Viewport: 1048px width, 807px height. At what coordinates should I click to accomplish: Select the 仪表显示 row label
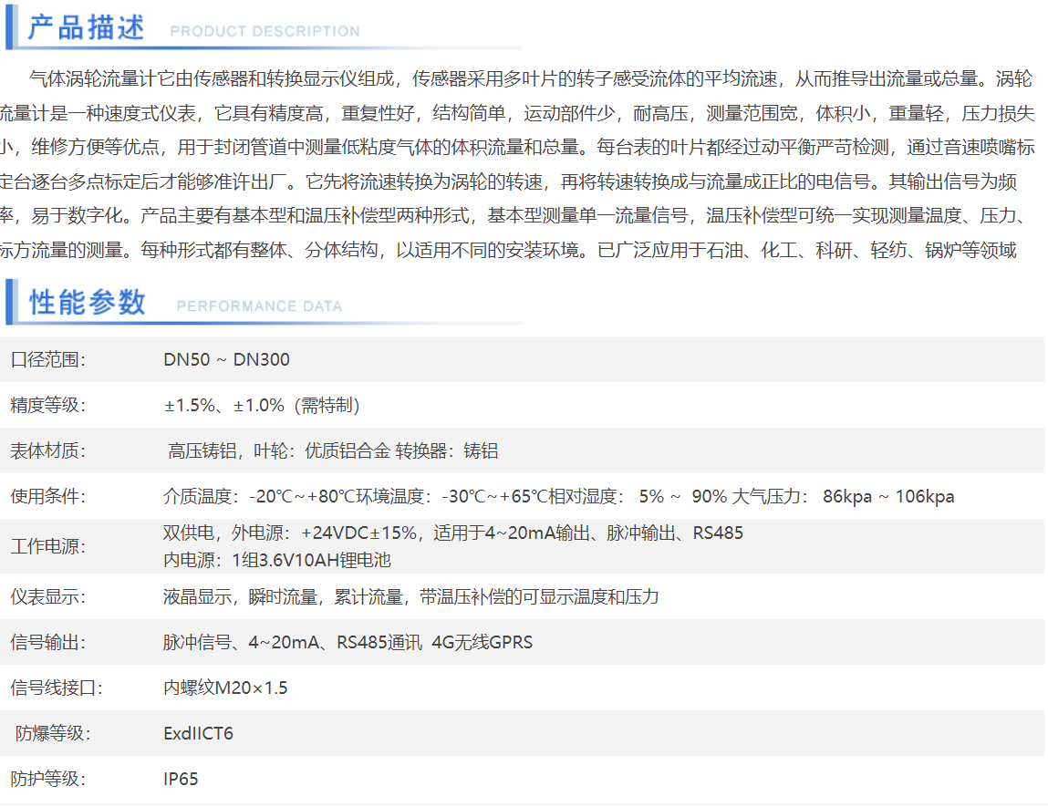coord(47,596)
